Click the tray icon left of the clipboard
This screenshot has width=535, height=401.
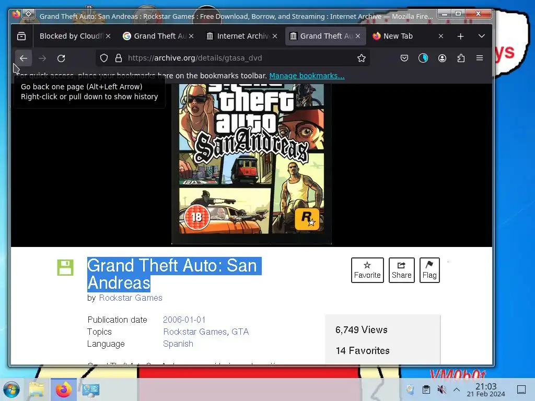[411, 390]
